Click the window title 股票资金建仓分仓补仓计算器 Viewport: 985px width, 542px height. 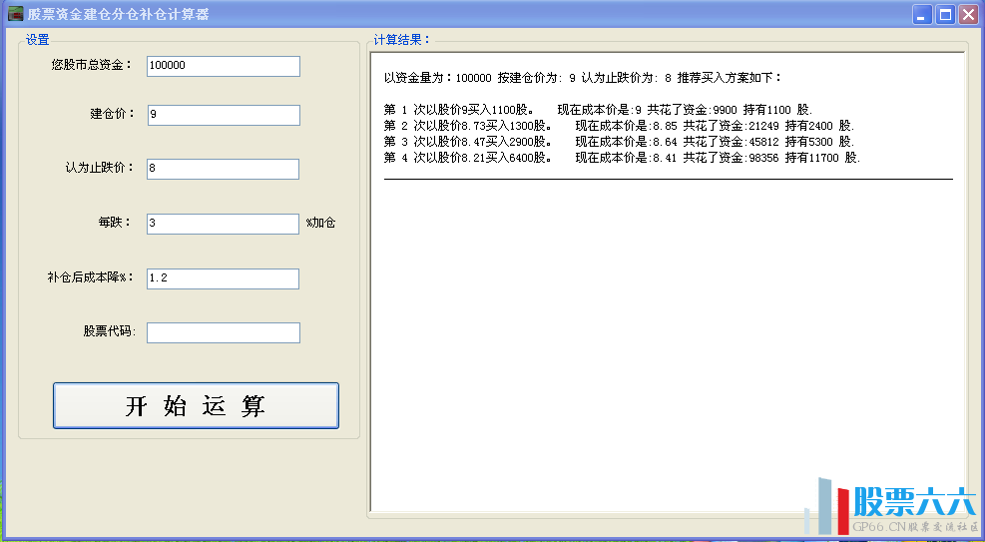[118, 14]
